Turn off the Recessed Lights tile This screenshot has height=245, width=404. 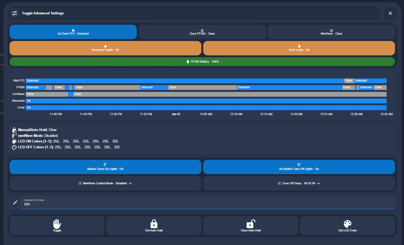click(105, 48)
